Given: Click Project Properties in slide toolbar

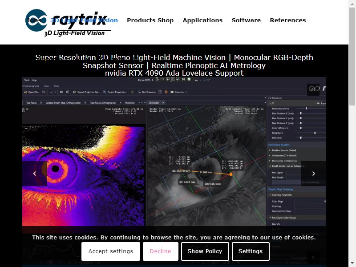Looking at the screenshot, I should click(115, 92).
